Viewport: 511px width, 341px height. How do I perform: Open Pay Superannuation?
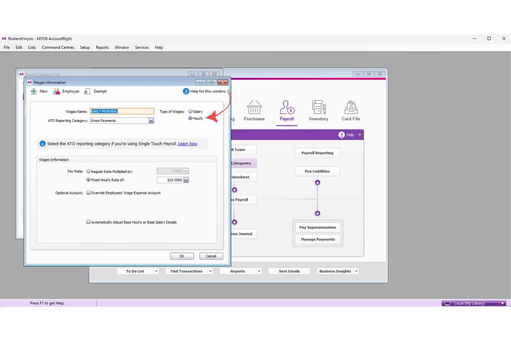(x=318, y=227)
